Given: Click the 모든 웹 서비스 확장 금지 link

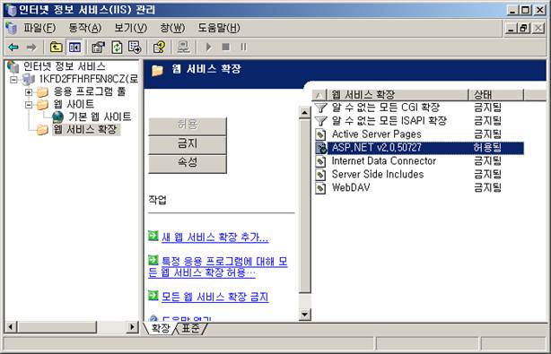Looking at the screenshot, I should pyautogui.click(x=214, y=298).
